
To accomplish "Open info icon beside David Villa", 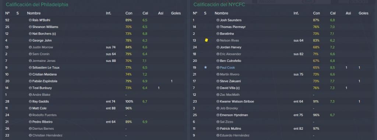I will coord(218,88).
